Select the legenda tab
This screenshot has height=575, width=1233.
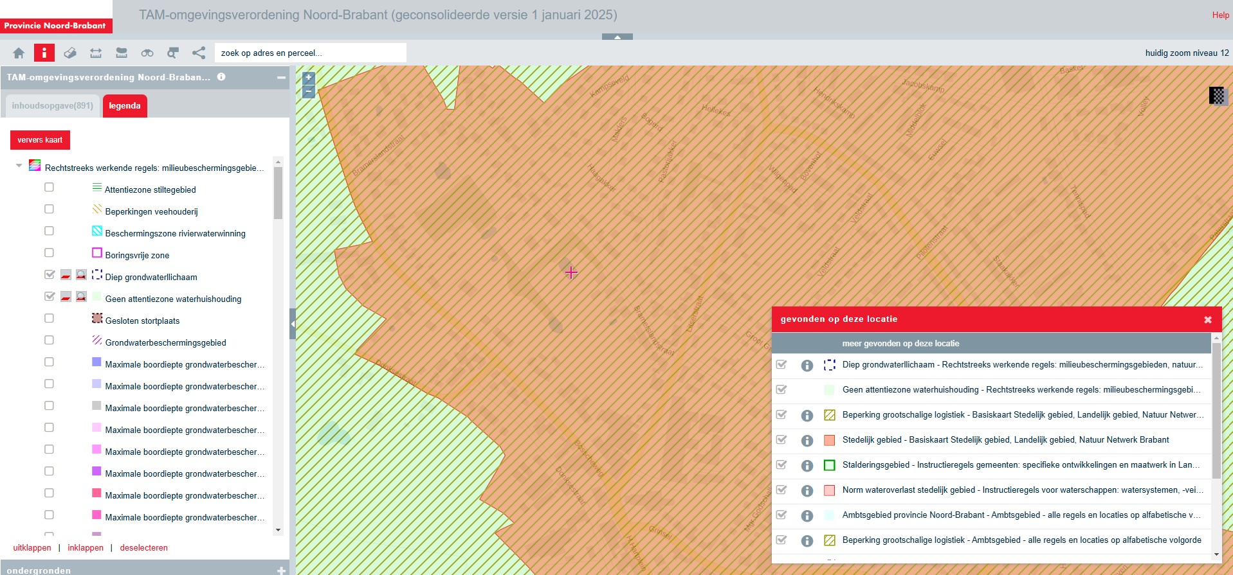(125, 106)
